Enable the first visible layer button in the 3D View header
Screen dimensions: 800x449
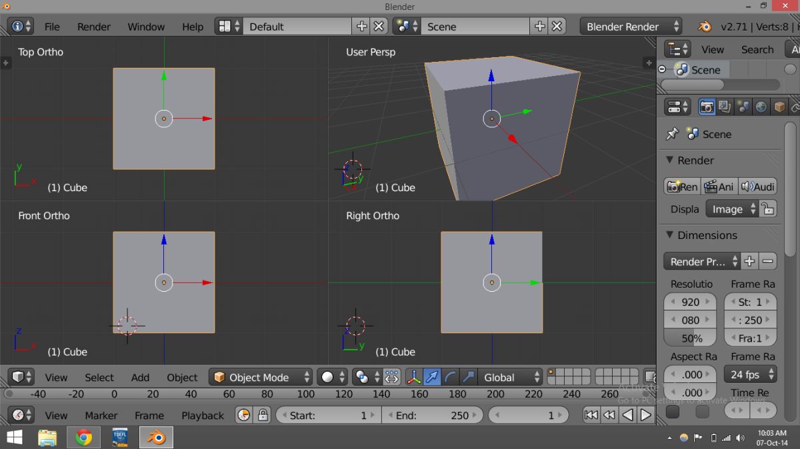point(551,373)
